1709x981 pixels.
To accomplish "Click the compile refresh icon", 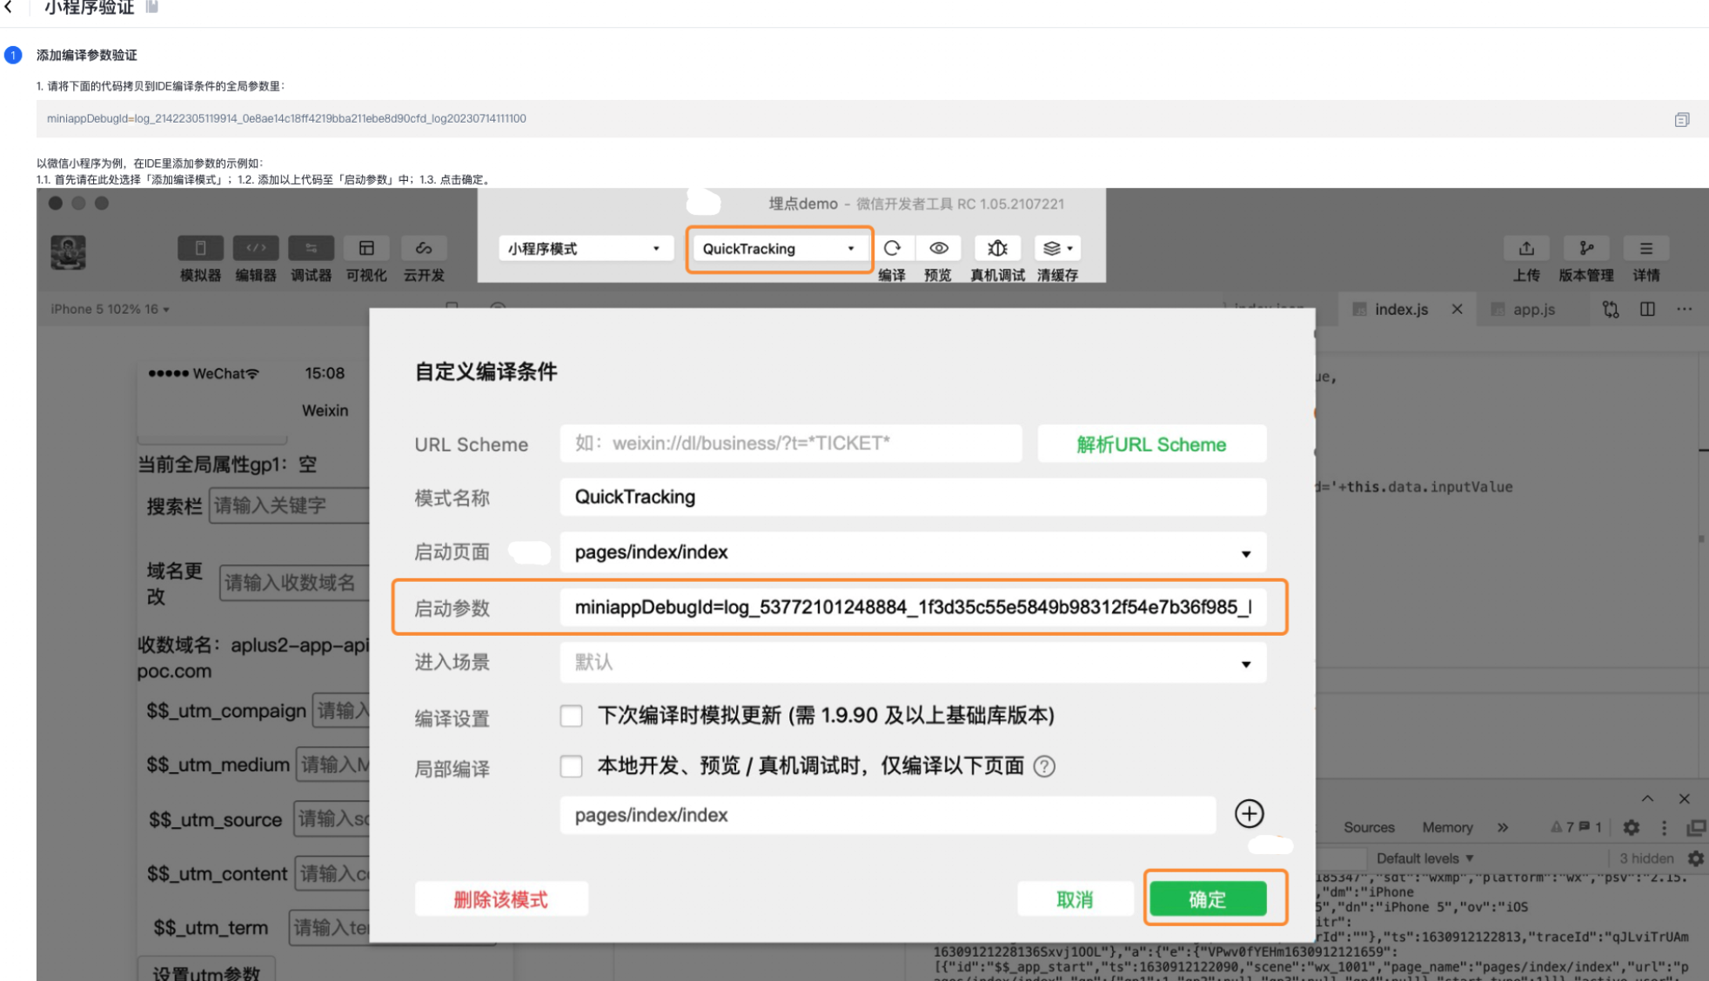I will click(892, 249).
